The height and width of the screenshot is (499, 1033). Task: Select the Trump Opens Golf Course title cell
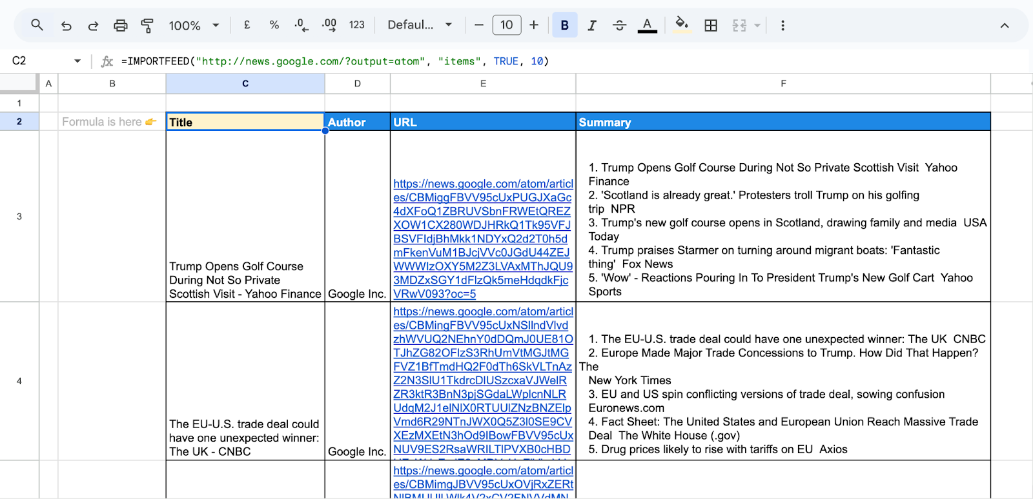click(x=245, y=216)
